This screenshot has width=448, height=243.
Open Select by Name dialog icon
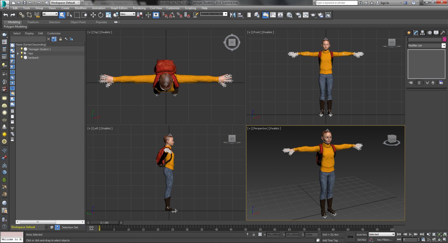tap(69, 15)
